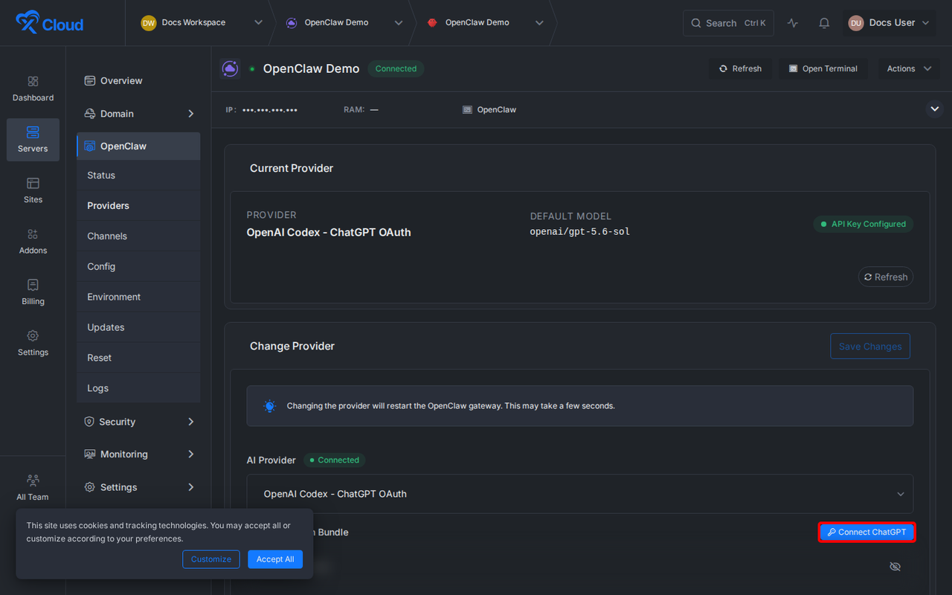952x595 pixels.
Task: Click the lightbulb info icon
Action: (269, 406)
